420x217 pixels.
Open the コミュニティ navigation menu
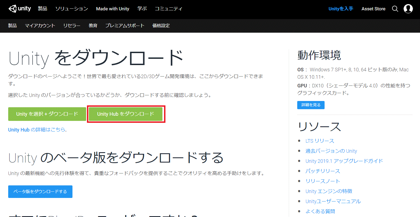point(168,9)
